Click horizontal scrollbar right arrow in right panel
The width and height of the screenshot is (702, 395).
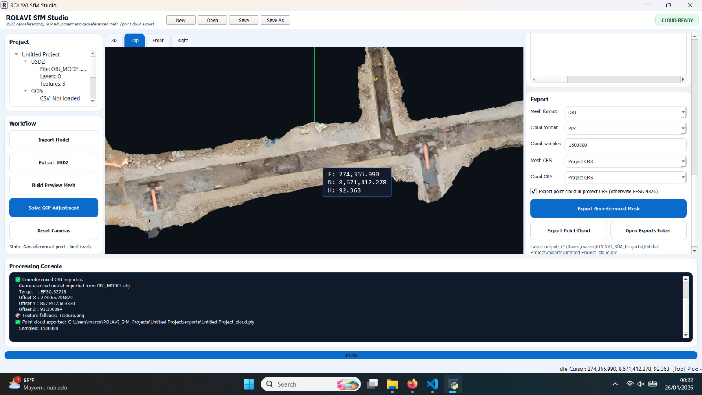[683, 79]
